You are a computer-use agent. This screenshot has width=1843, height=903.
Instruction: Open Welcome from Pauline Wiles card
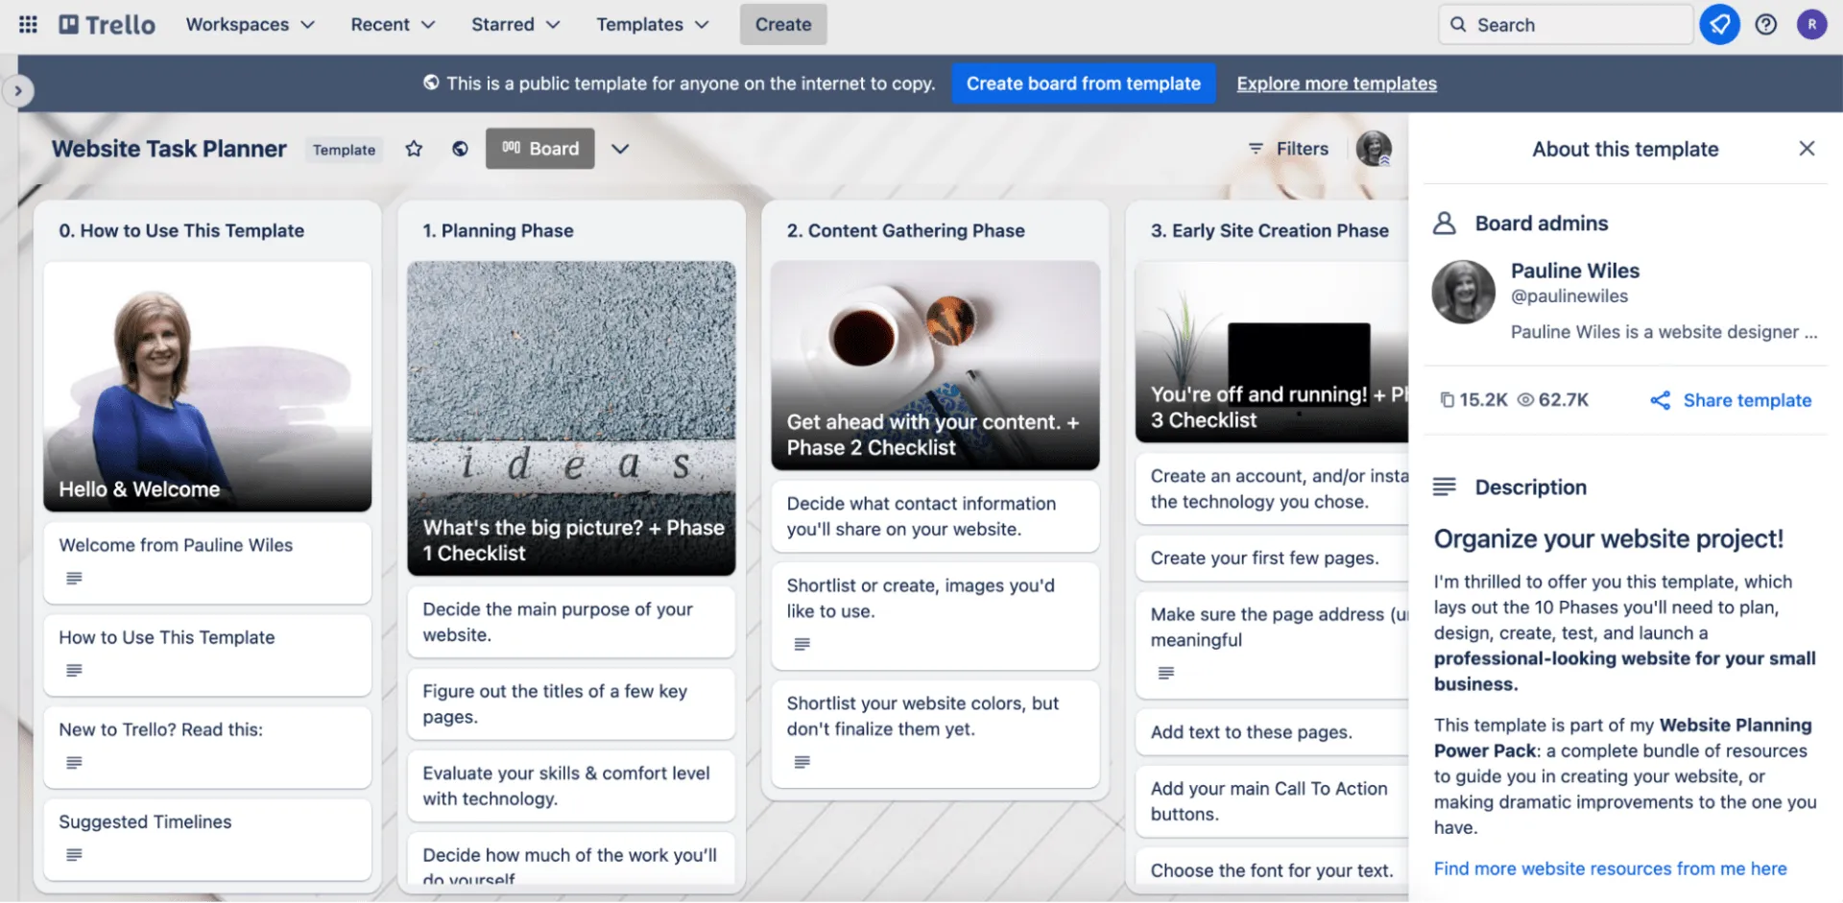tap(207, 562)
